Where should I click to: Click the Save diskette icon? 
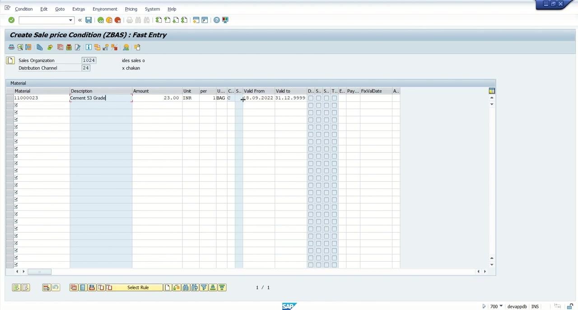point(89,20)
